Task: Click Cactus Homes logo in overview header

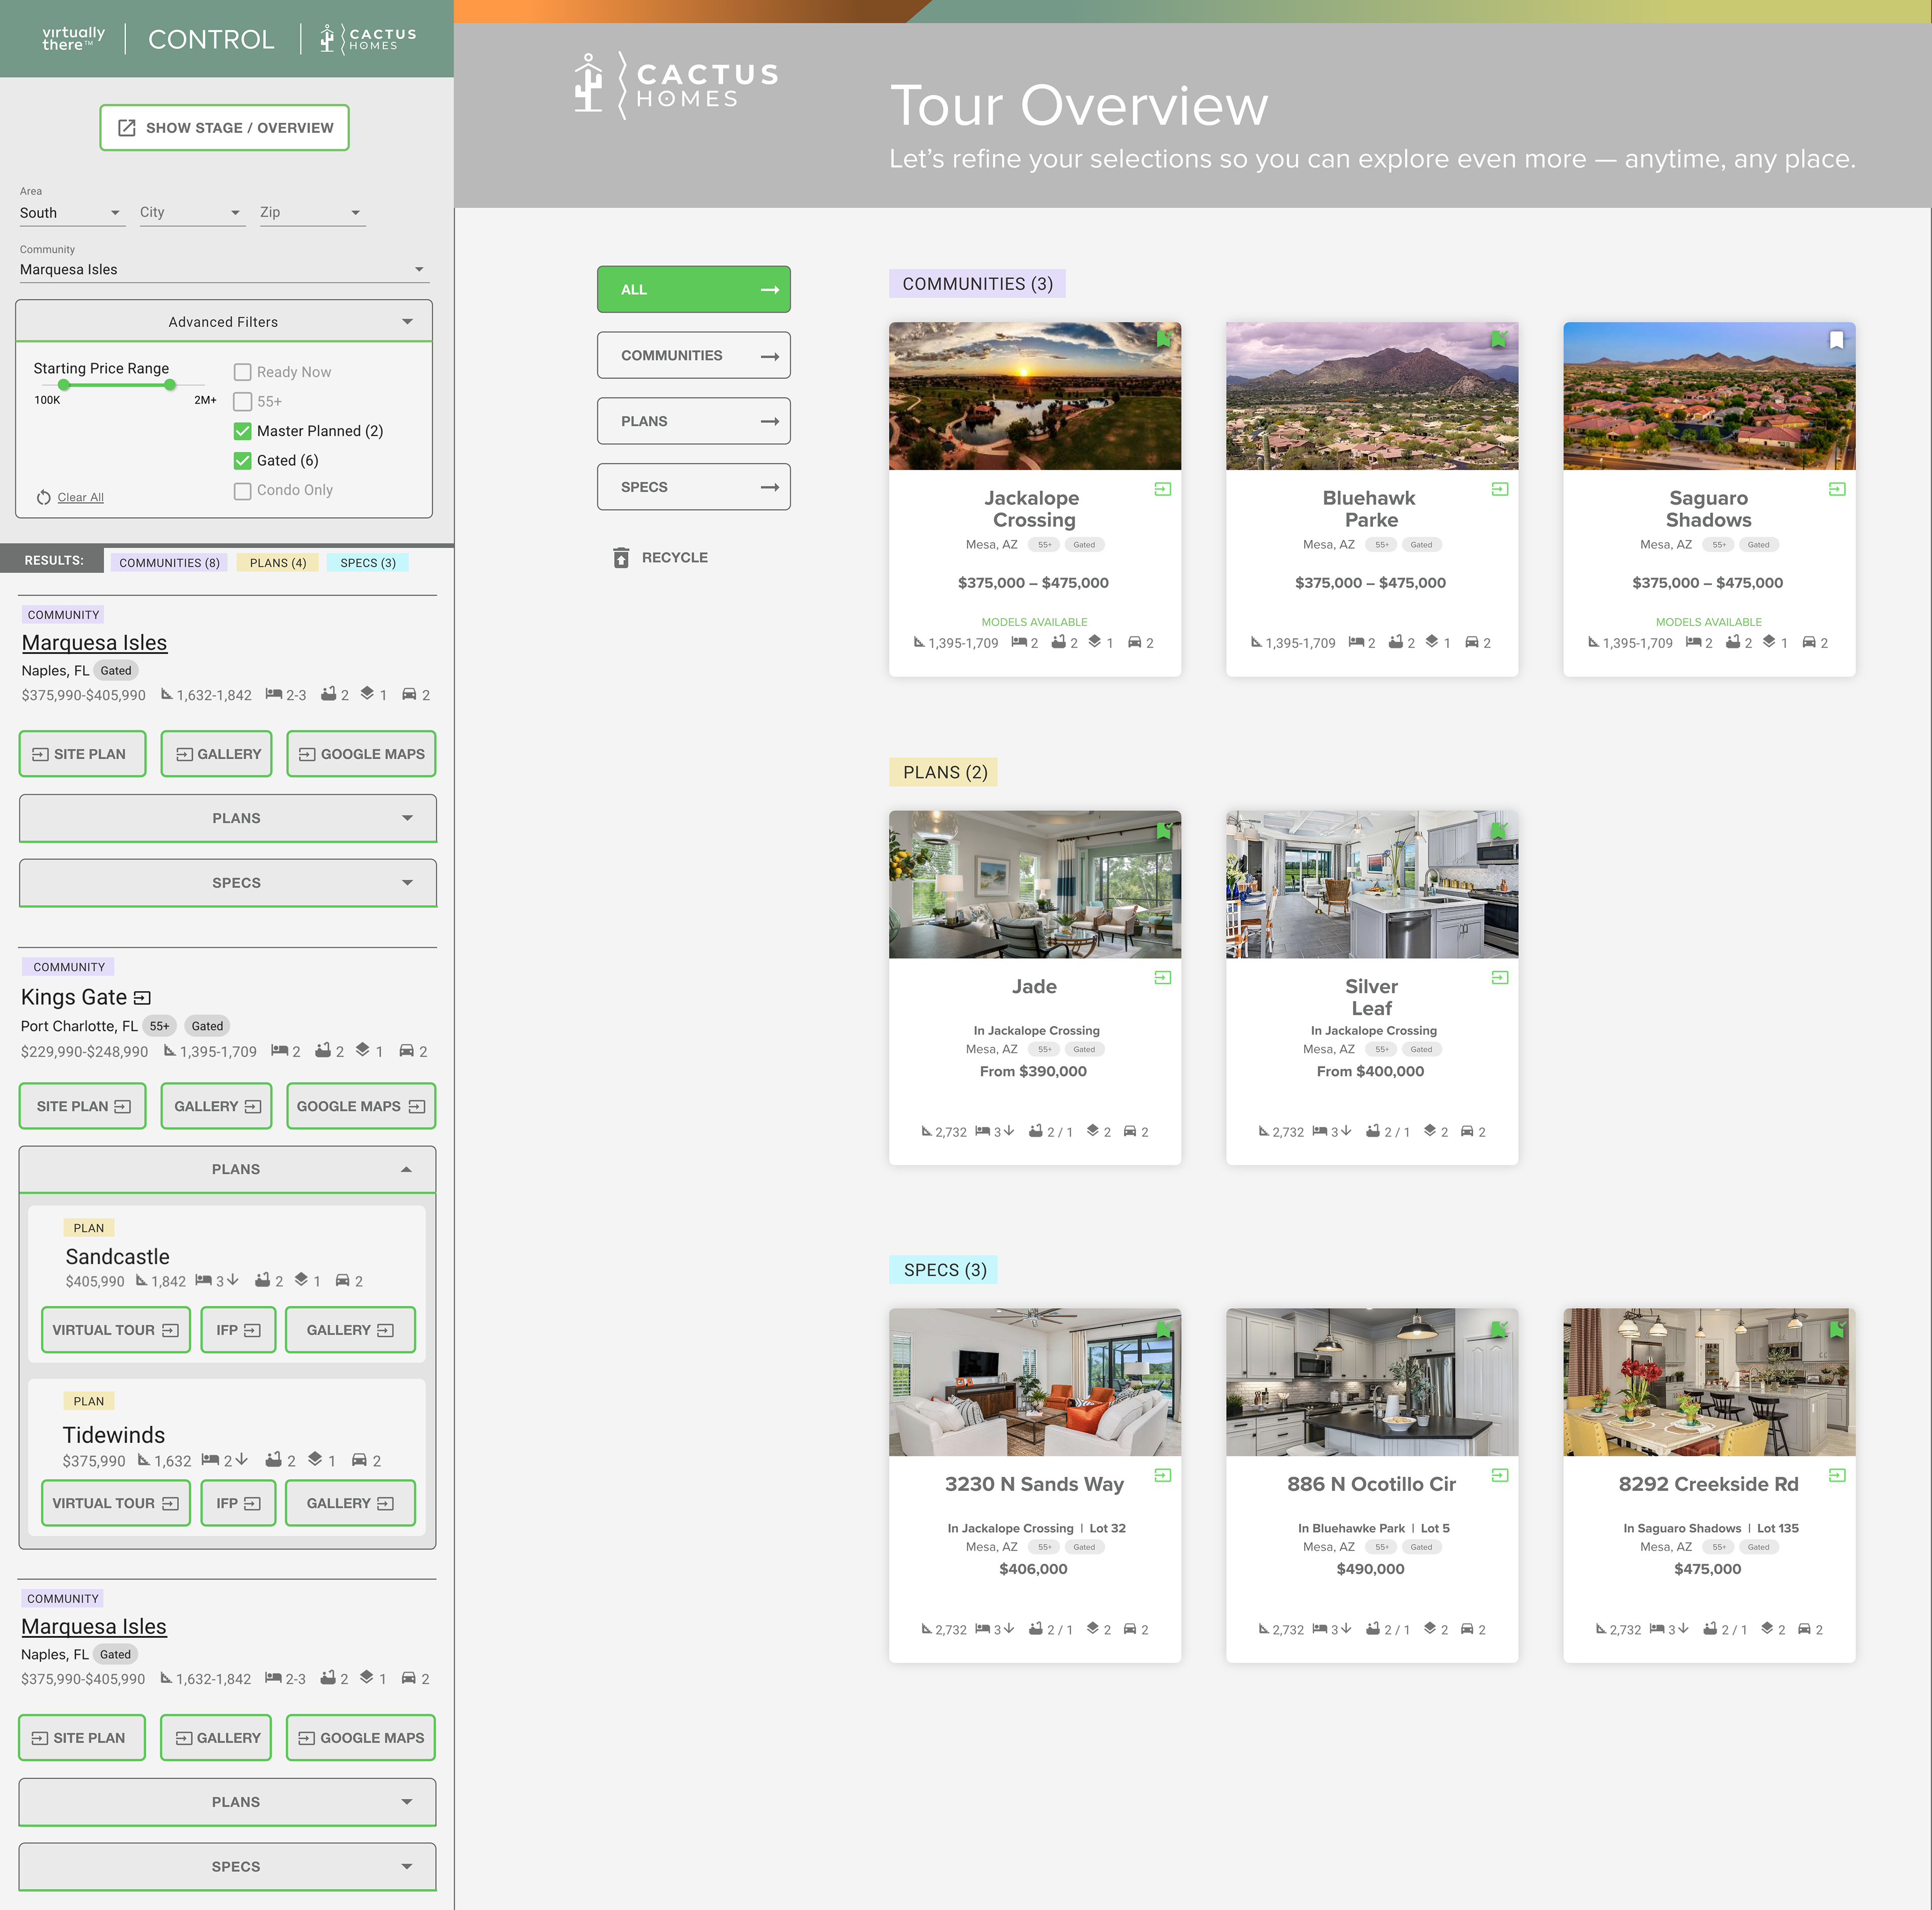Action: coord(676,86)
